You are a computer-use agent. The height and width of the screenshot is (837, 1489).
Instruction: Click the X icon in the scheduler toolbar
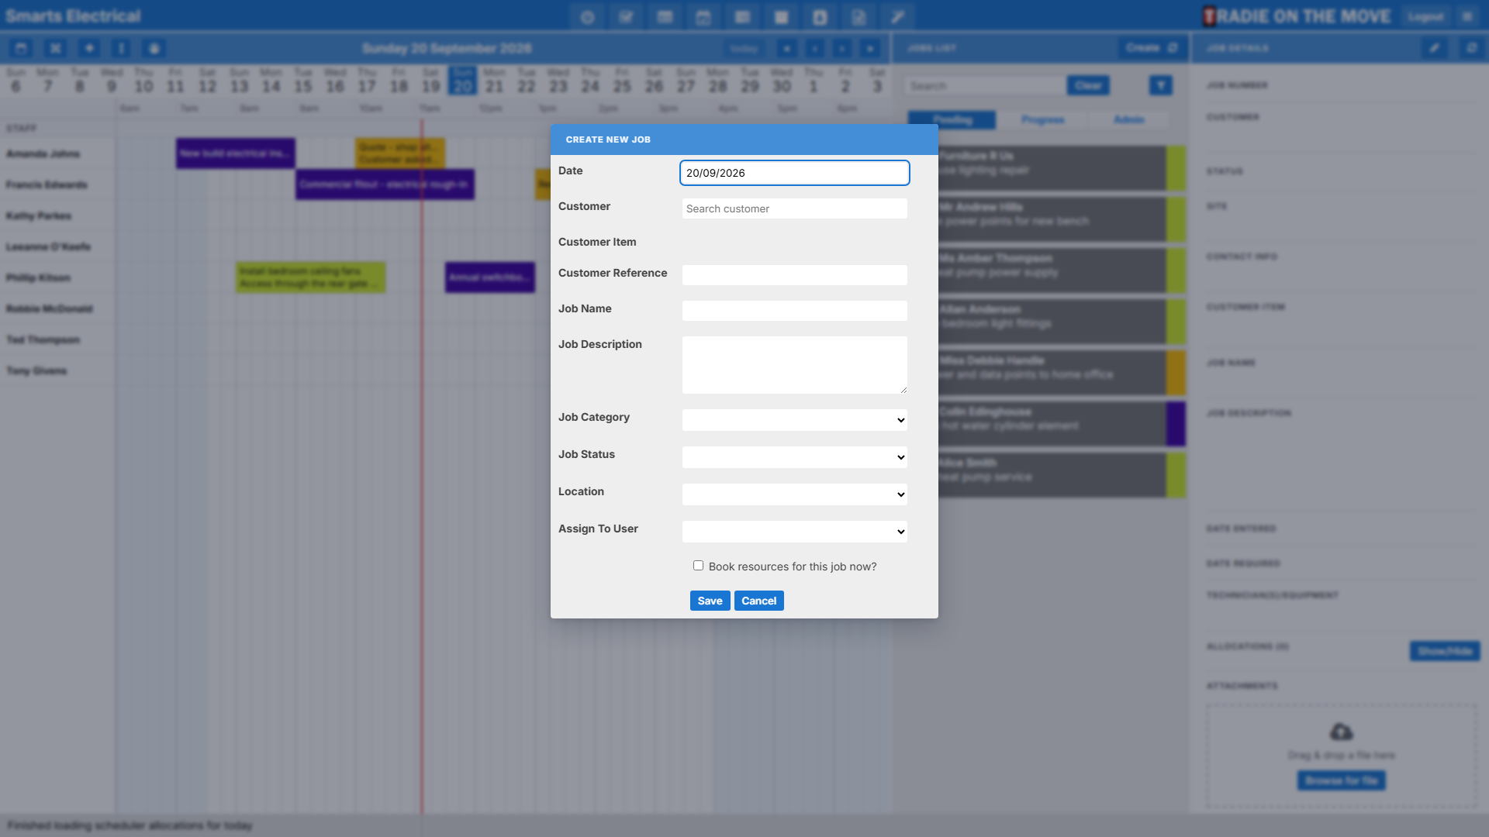tap(55, 48)
